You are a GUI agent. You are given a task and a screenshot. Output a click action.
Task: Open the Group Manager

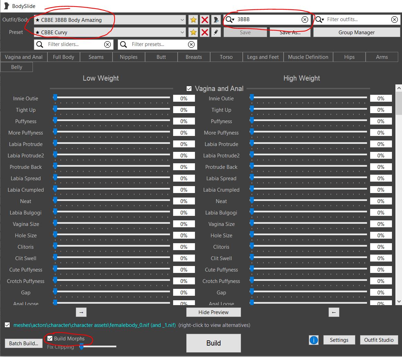click(x=356, y=32)
